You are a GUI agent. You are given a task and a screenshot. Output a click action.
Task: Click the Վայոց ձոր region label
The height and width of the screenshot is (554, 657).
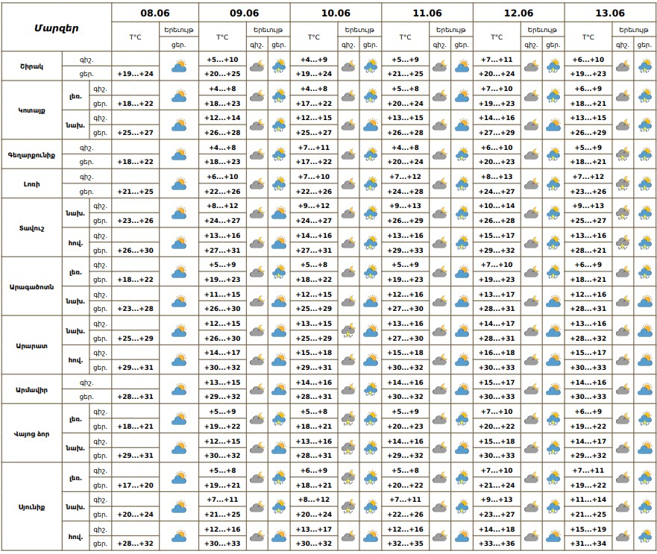(31, 433)
